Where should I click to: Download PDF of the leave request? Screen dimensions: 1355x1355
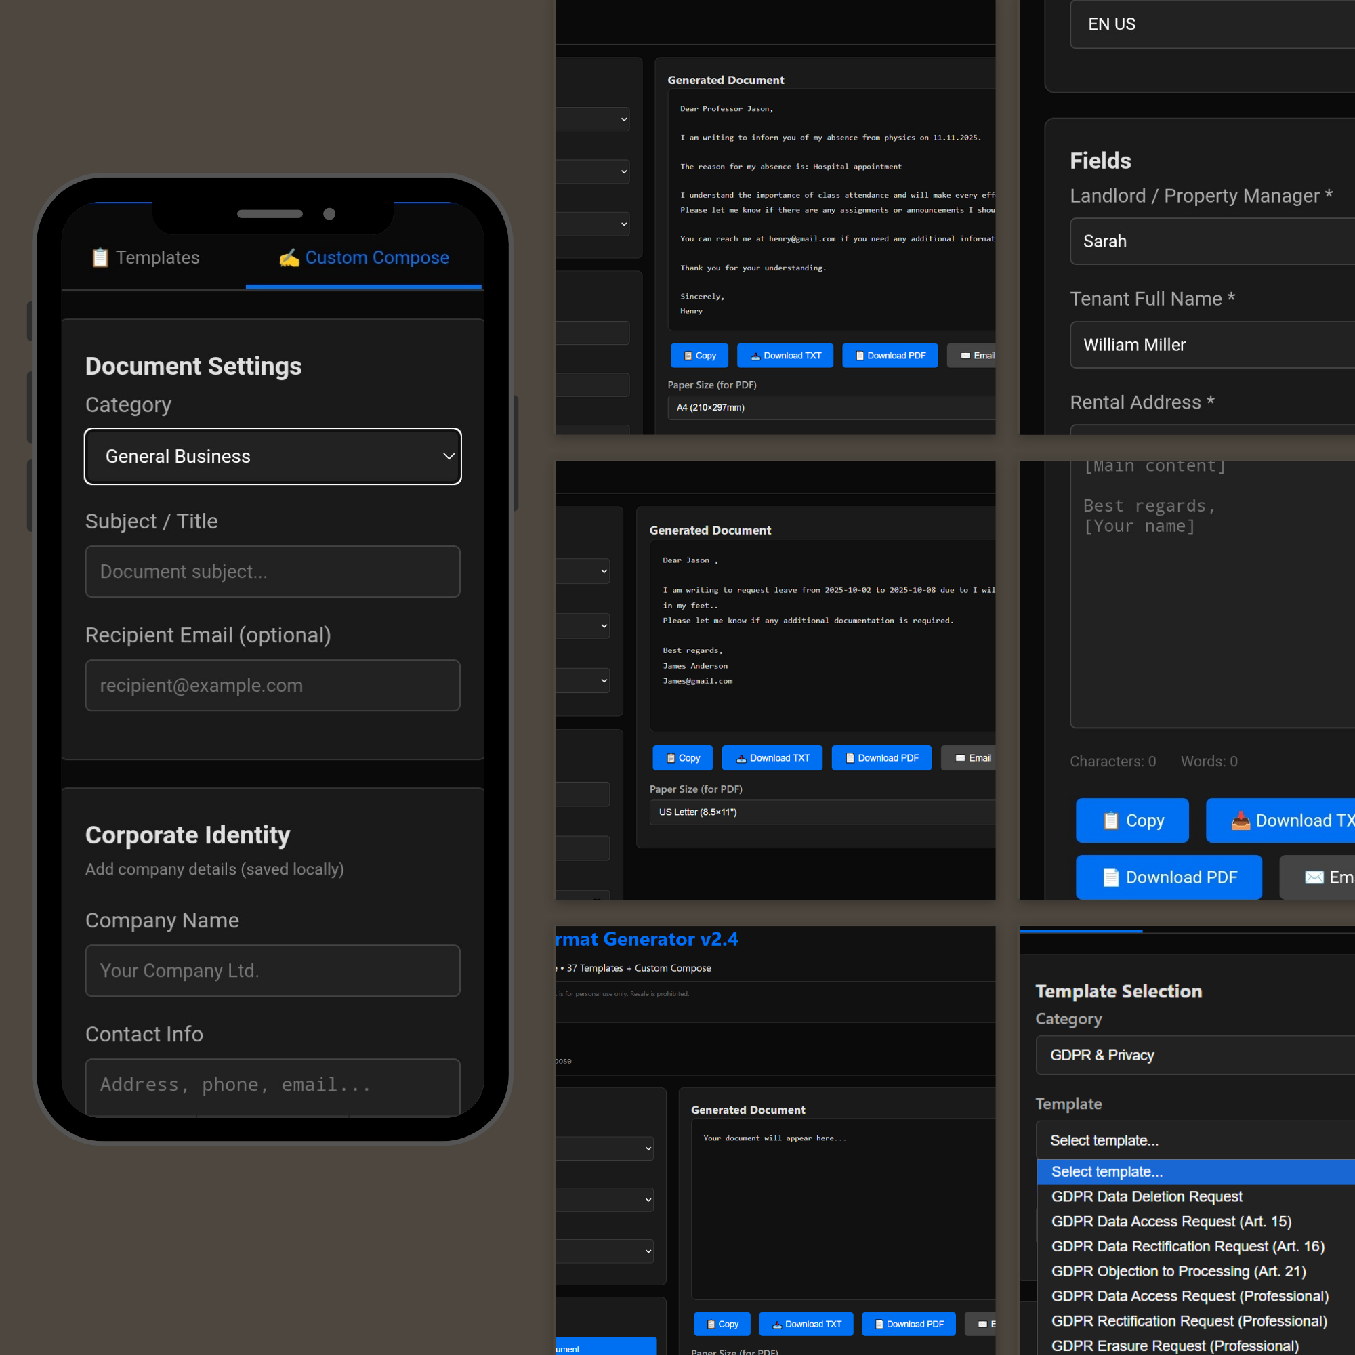coord(881,758)
